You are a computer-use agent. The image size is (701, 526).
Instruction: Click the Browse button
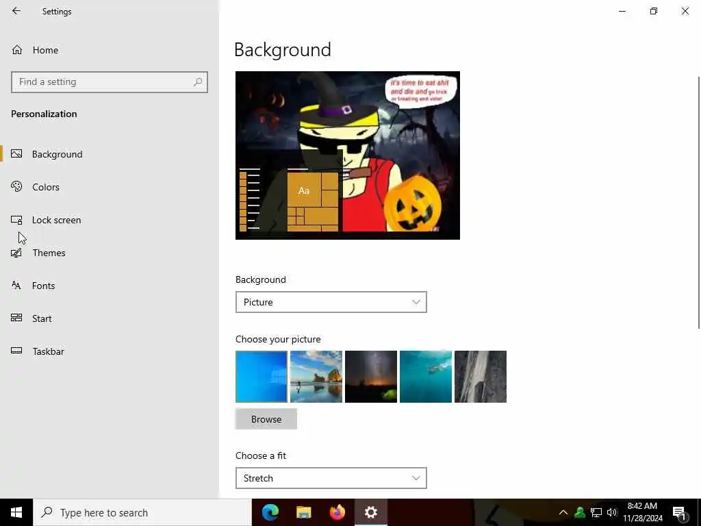(x=266, y=419)
